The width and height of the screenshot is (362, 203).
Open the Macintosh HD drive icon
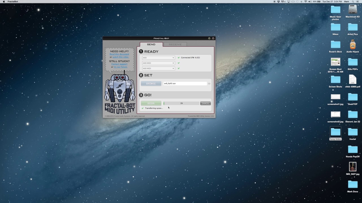pyautogui.click(x=353, y=10)
